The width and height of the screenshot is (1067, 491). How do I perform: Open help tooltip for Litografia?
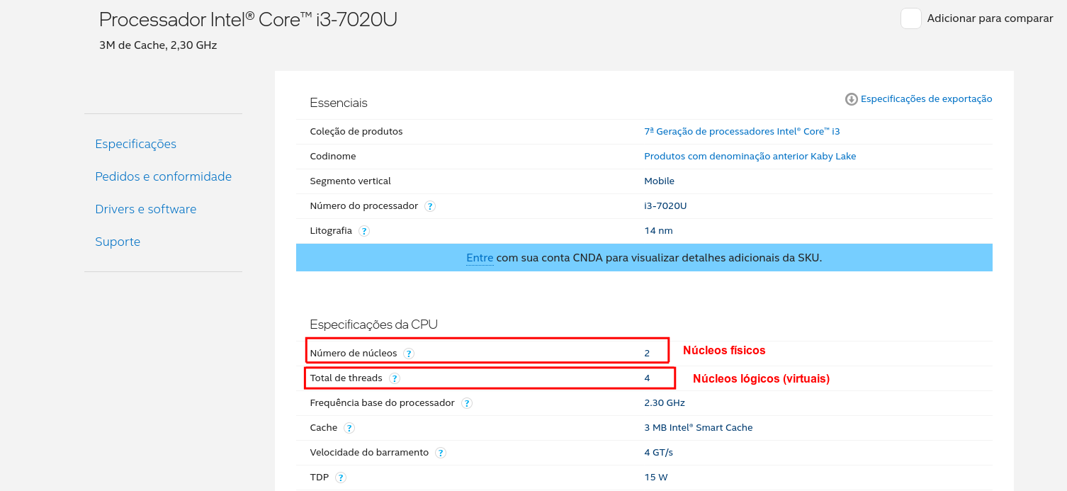[364, 231]
